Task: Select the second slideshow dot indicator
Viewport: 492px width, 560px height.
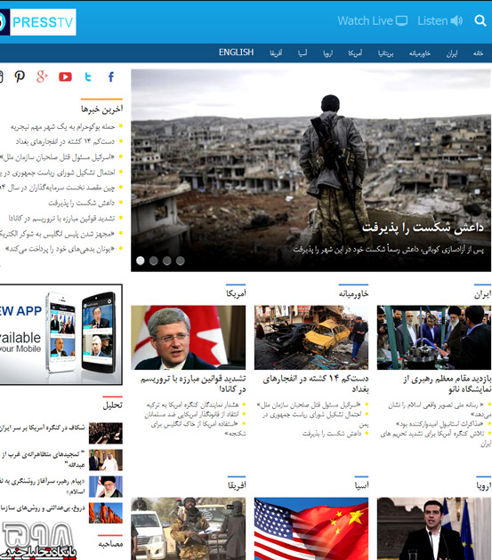Action: [154, 260]
